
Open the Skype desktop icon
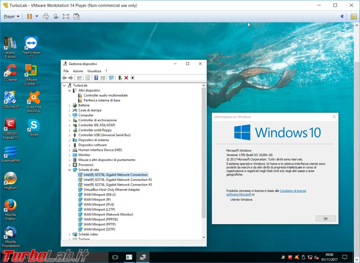[x=34, y=127]
